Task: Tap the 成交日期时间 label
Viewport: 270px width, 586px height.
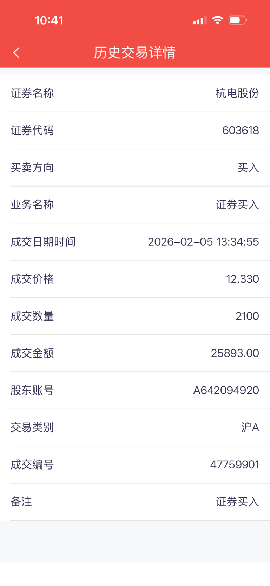Action: coord(43,242)
